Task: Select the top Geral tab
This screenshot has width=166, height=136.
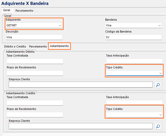Action: point(7,10)
